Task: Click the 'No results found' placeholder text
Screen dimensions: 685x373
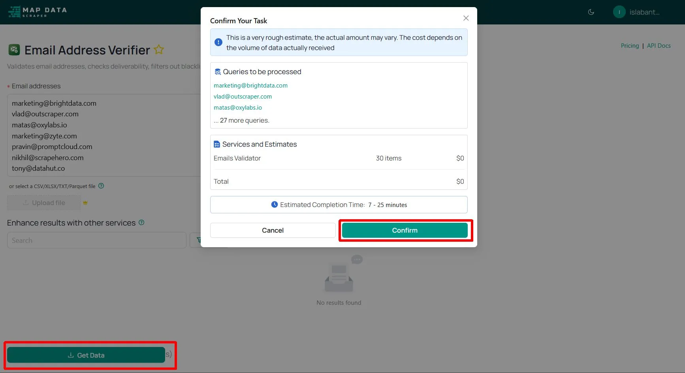Action: pyautogui.click(x=339, y=303)
